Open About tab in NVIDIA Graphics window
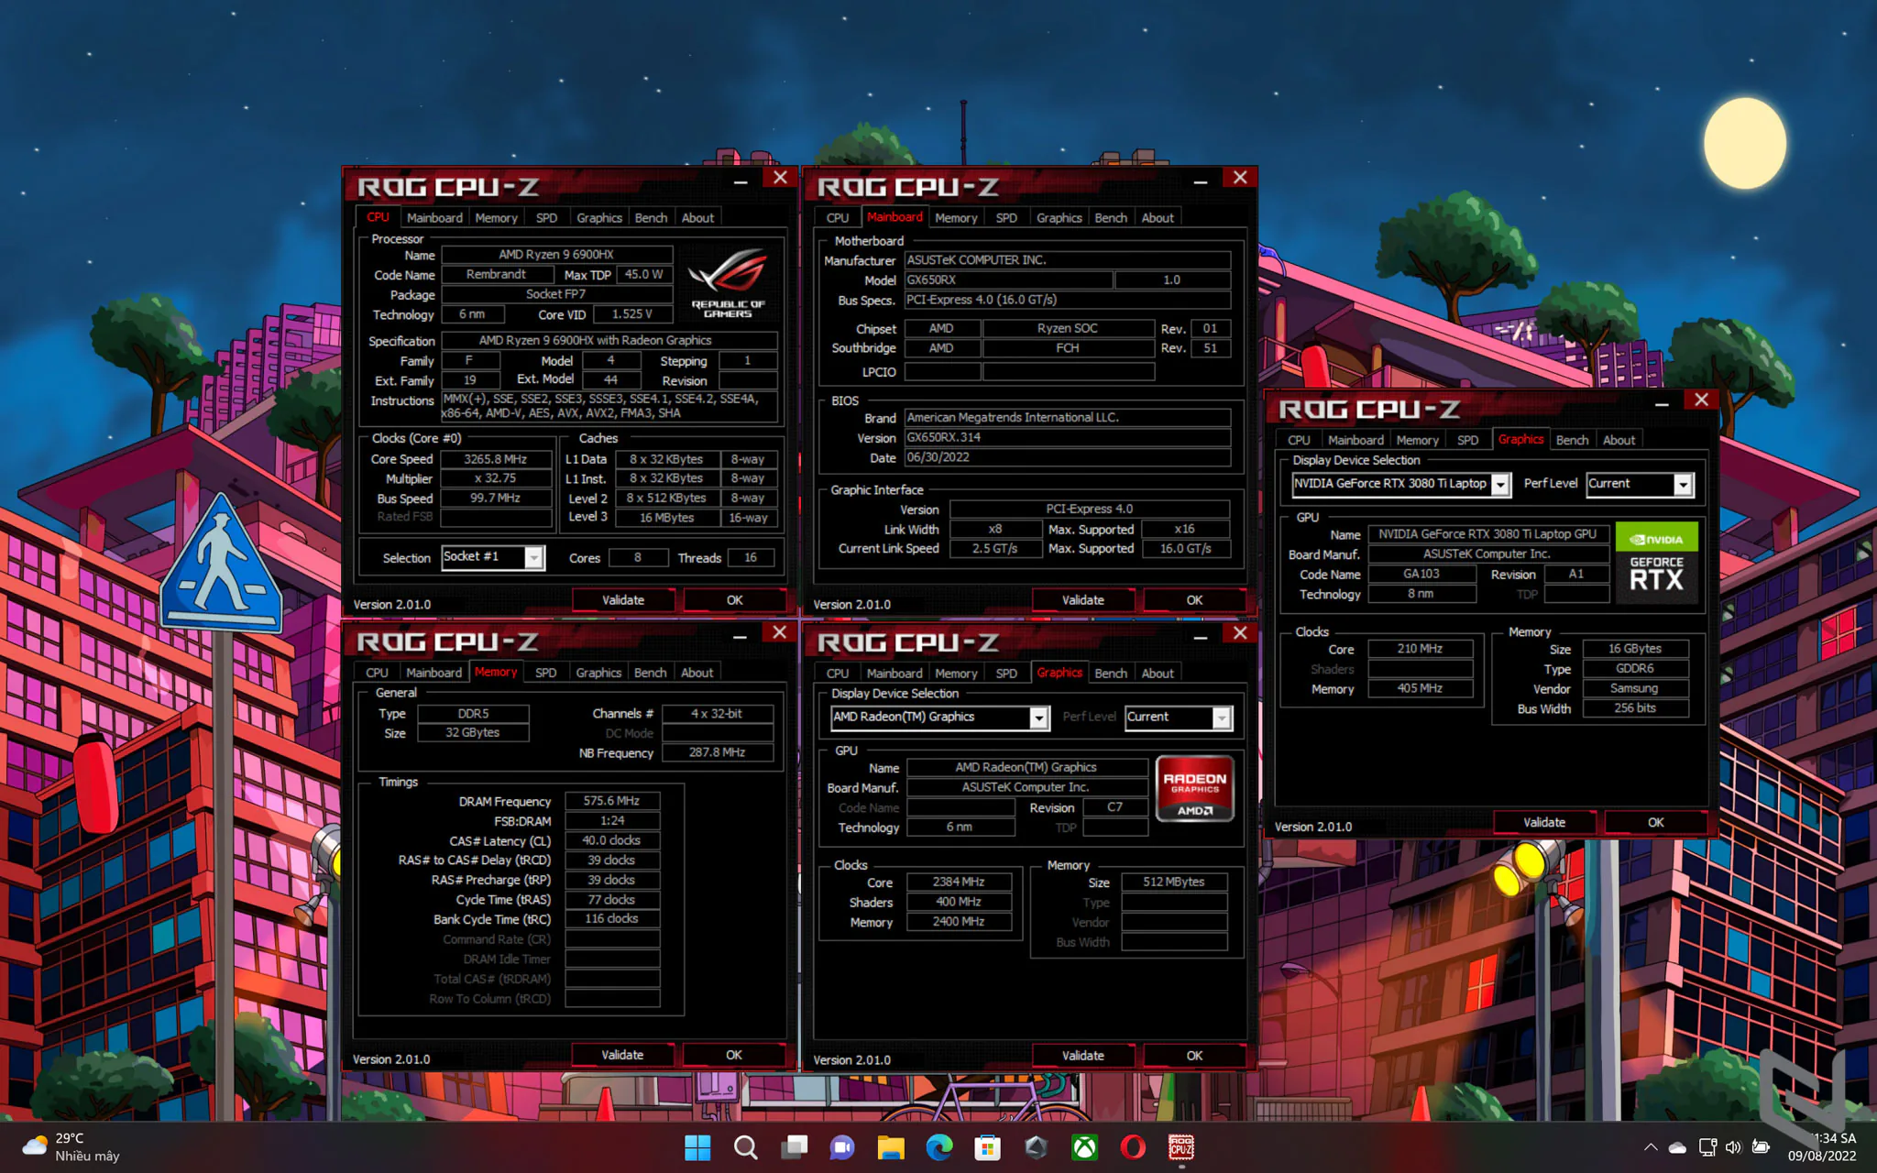Viewport: 1877px width, 1173px height. tap(1619, 440)
